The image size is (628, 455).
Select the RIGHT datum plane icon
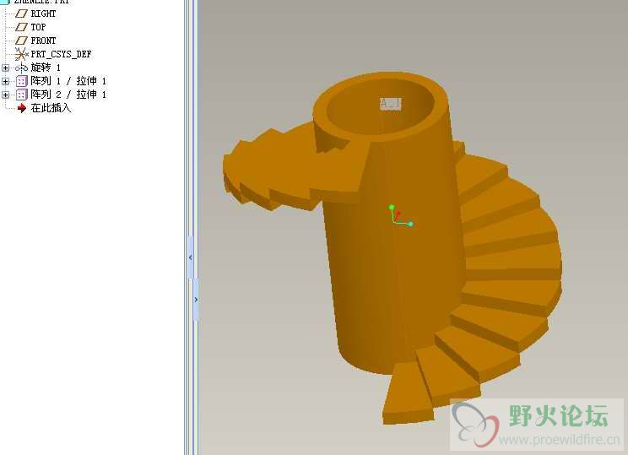[21, 14]
